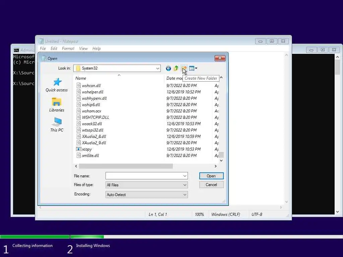Select wshom.ocx file icon
Image resolution: width=343 pixels, height=257 pixels.
[78, 111]
